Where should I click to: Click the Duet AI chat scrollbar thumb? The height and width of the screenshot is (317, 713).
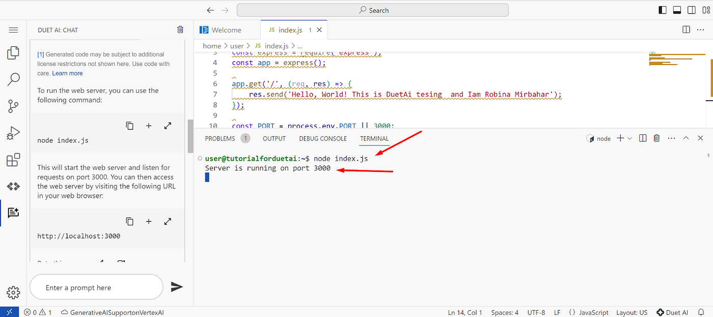tap(190, 135)
